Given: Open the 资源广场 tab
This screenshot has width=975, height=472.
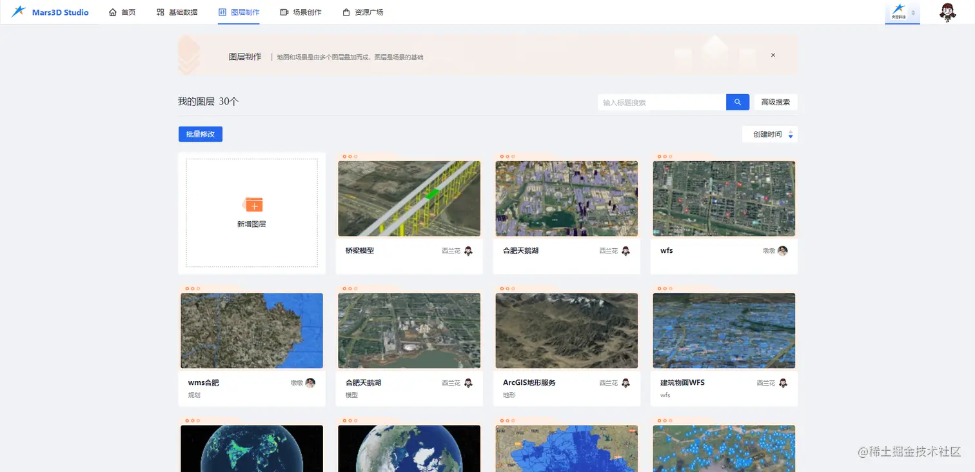Looking at the screenshot, I should [363, 12].
